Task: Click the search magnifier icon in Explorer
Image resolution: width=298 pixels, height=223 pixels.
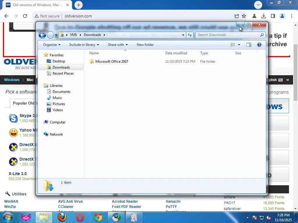Action: click(x=262, y=35)
